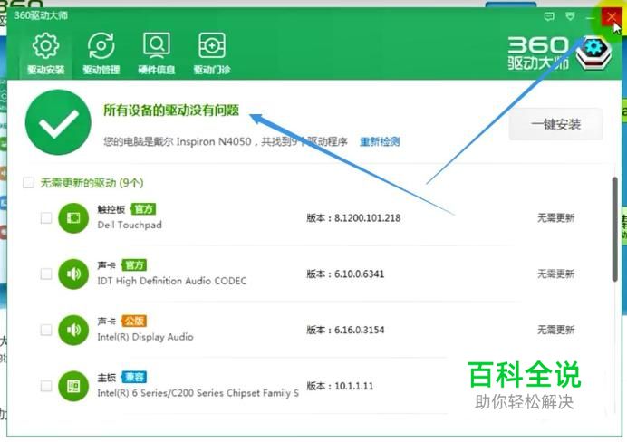Click the green checkmark status icon
The height and width of the screenshot is (442, 627).
coord(58,122)
